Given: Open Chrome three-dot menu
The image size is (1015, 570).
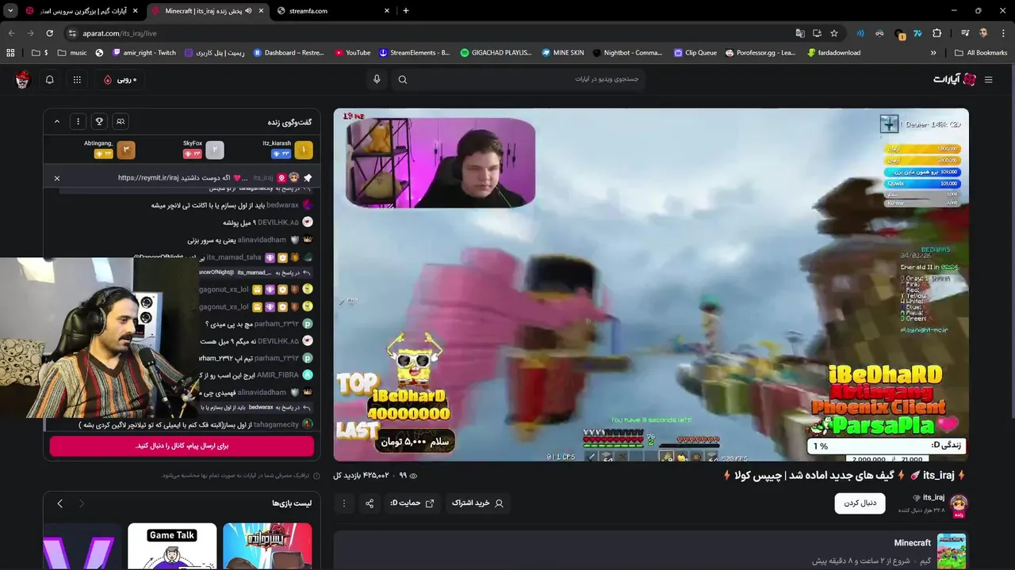Looking at the screenshot, I should pos(1003,33).
